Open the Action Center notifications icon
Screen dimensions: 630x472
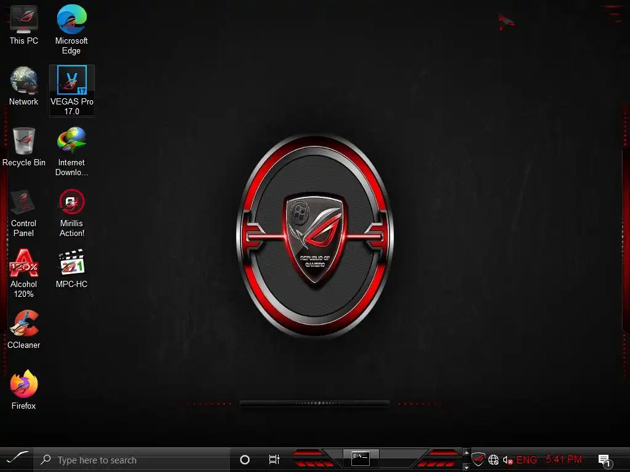tap(605, 460)
